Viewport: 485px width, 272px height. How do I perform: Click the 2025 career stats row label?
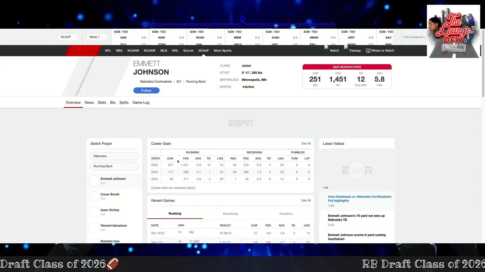155,165
